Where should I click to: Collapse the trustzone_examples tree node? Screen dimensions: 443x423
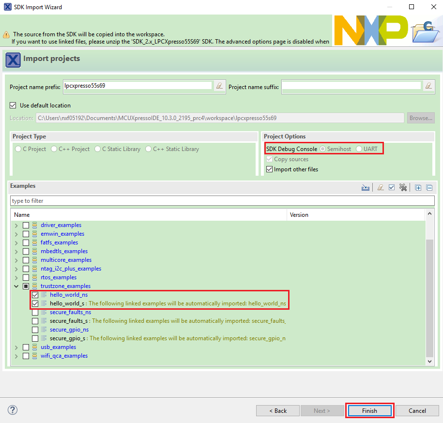[16, 286]
